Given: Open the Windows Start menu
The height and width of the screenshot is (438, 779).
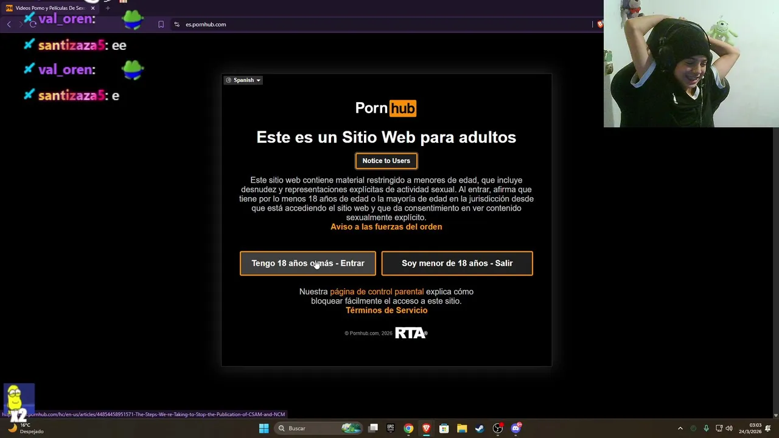Looking at the screenshot, I should click(264, 428).
